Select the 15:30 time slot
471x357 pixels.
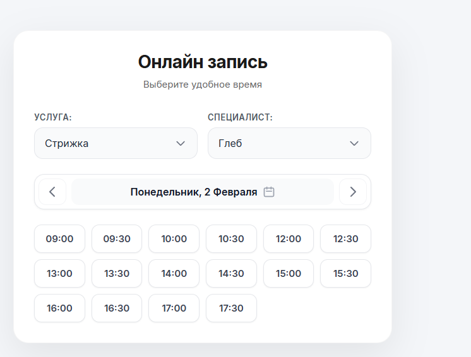(345, 274)
